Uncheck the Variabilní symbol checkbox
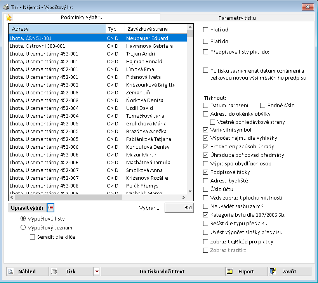318x283 pixels. 206,130
